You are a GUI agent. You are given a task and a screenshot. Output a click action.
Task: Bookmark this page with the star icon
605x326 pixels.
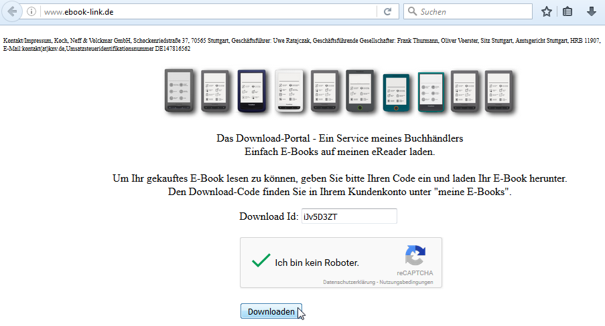547,11
